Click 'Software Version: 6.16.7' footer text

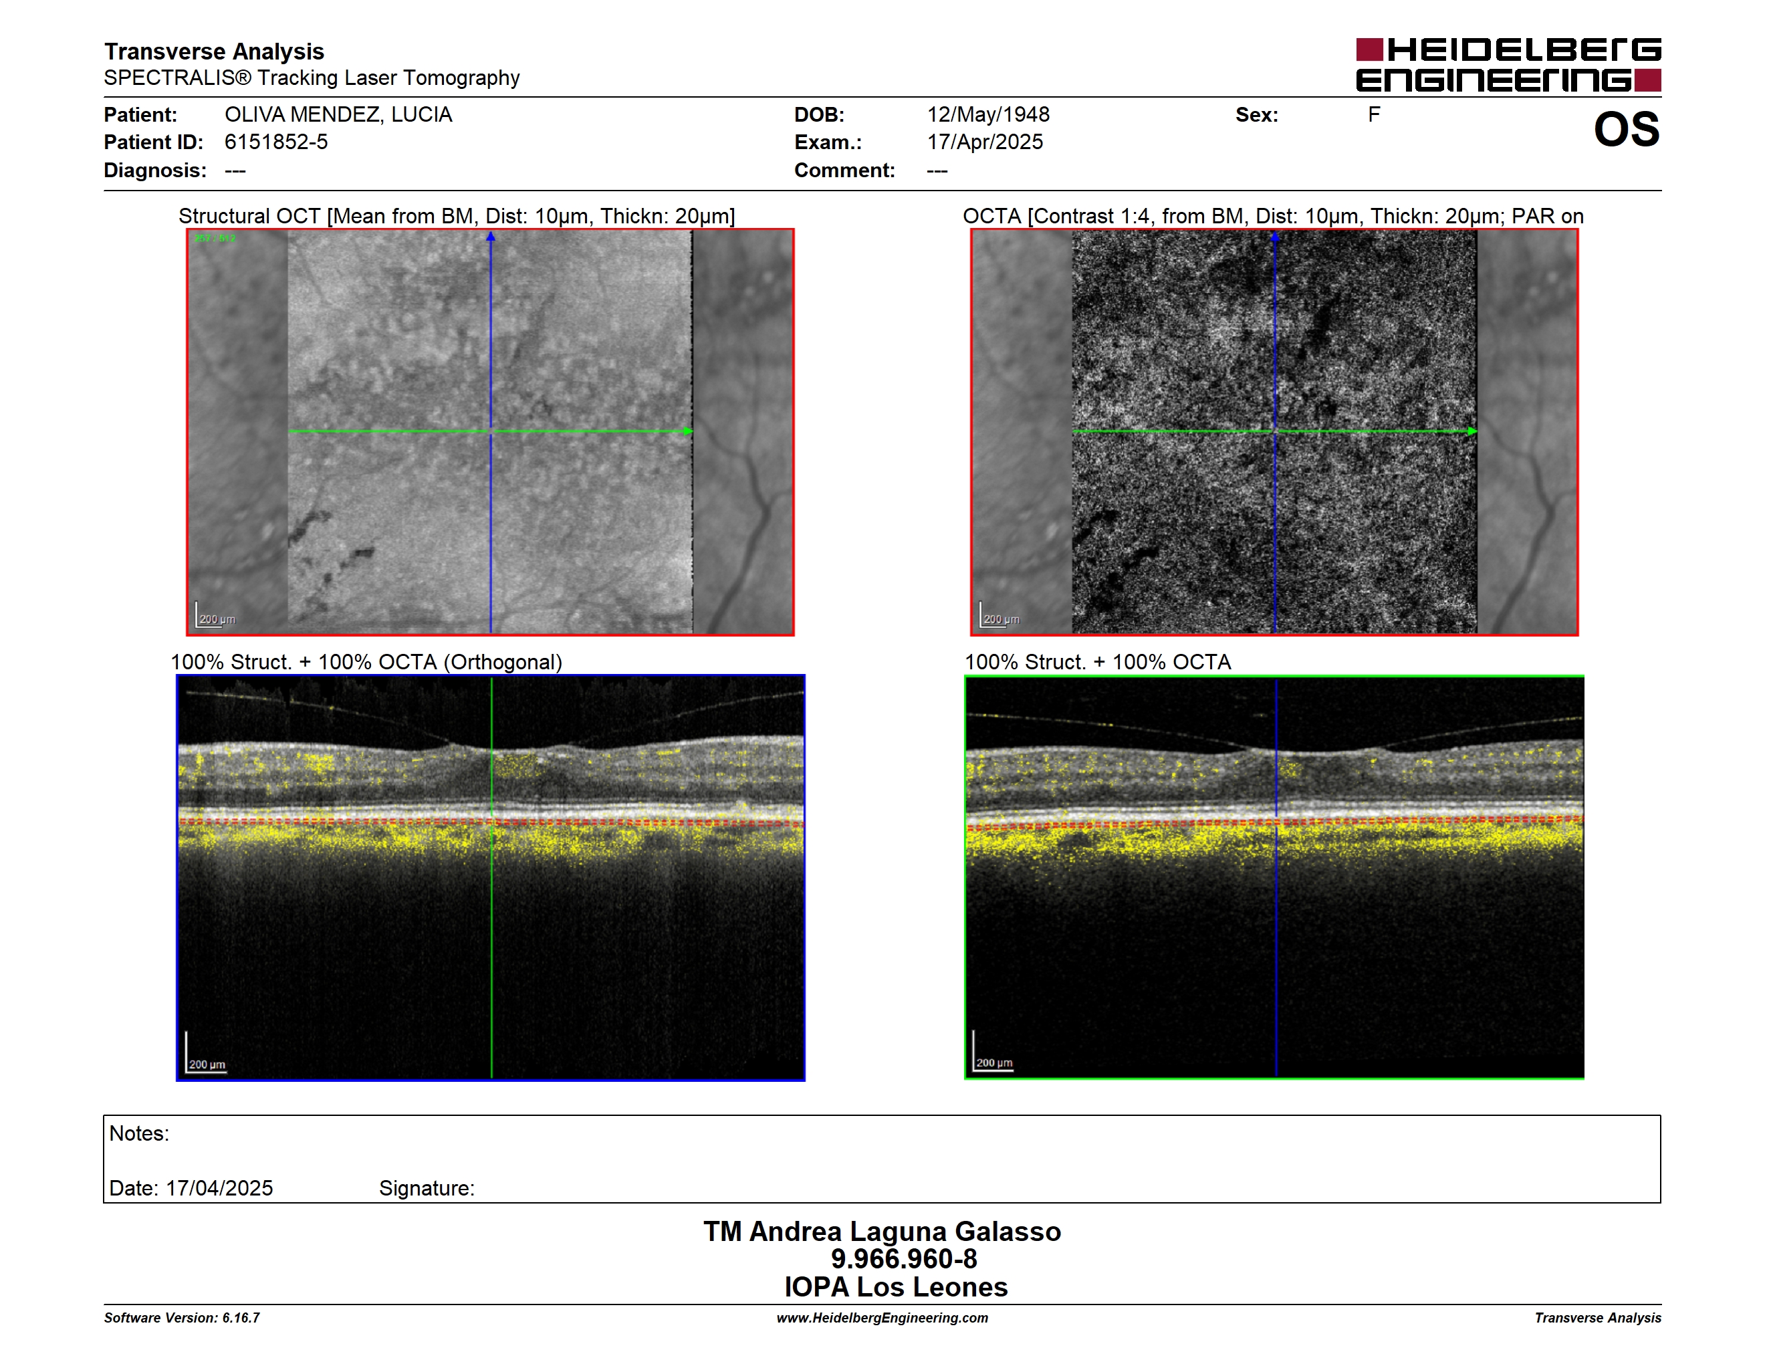(x=182, y=1318)
